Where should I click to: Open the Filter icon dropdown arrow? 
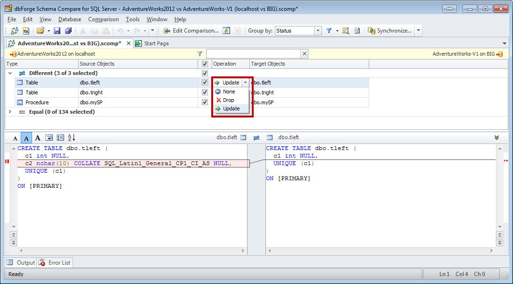[337, 31]
